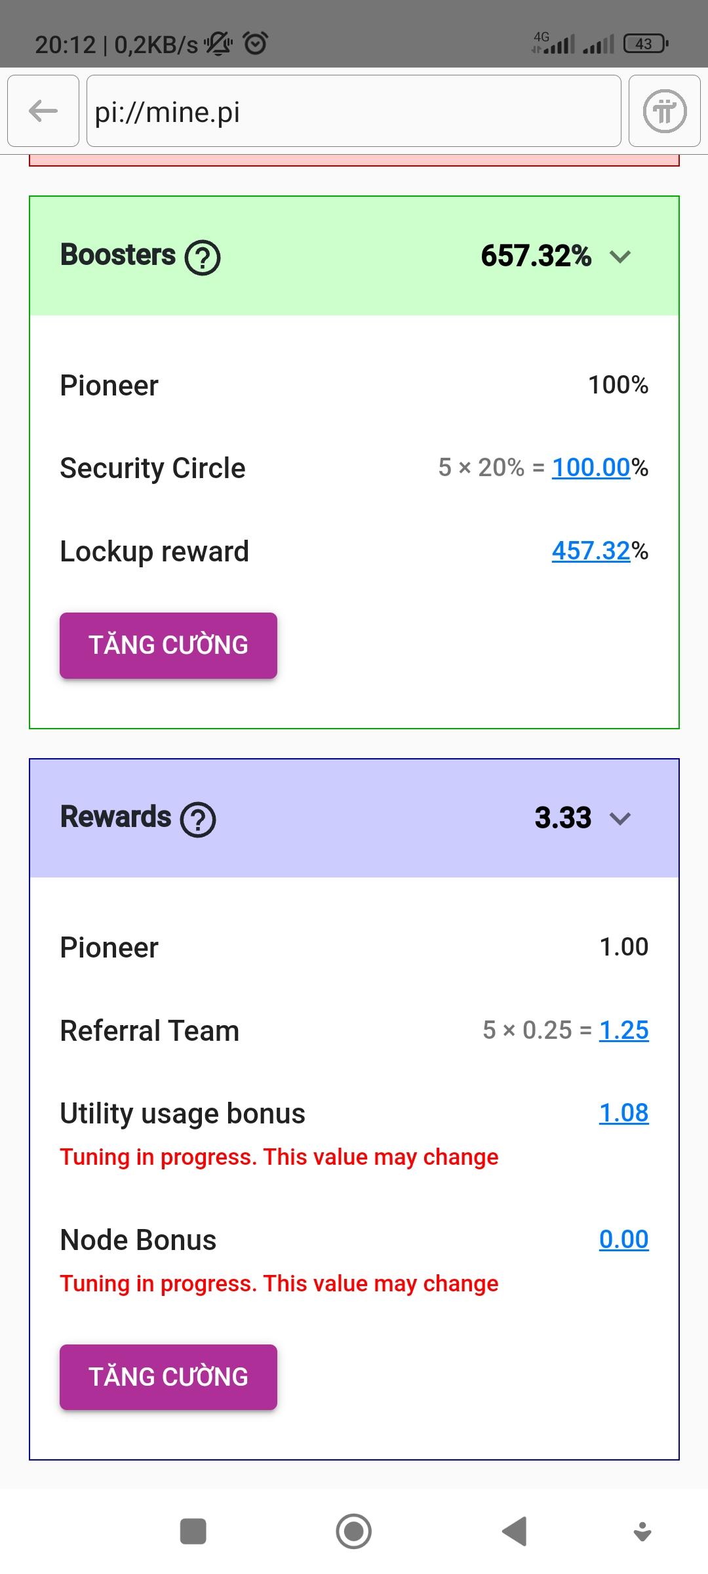Open Boosters help question mark
This screenshot has height=1574, width=708.
tap(203, 257)
